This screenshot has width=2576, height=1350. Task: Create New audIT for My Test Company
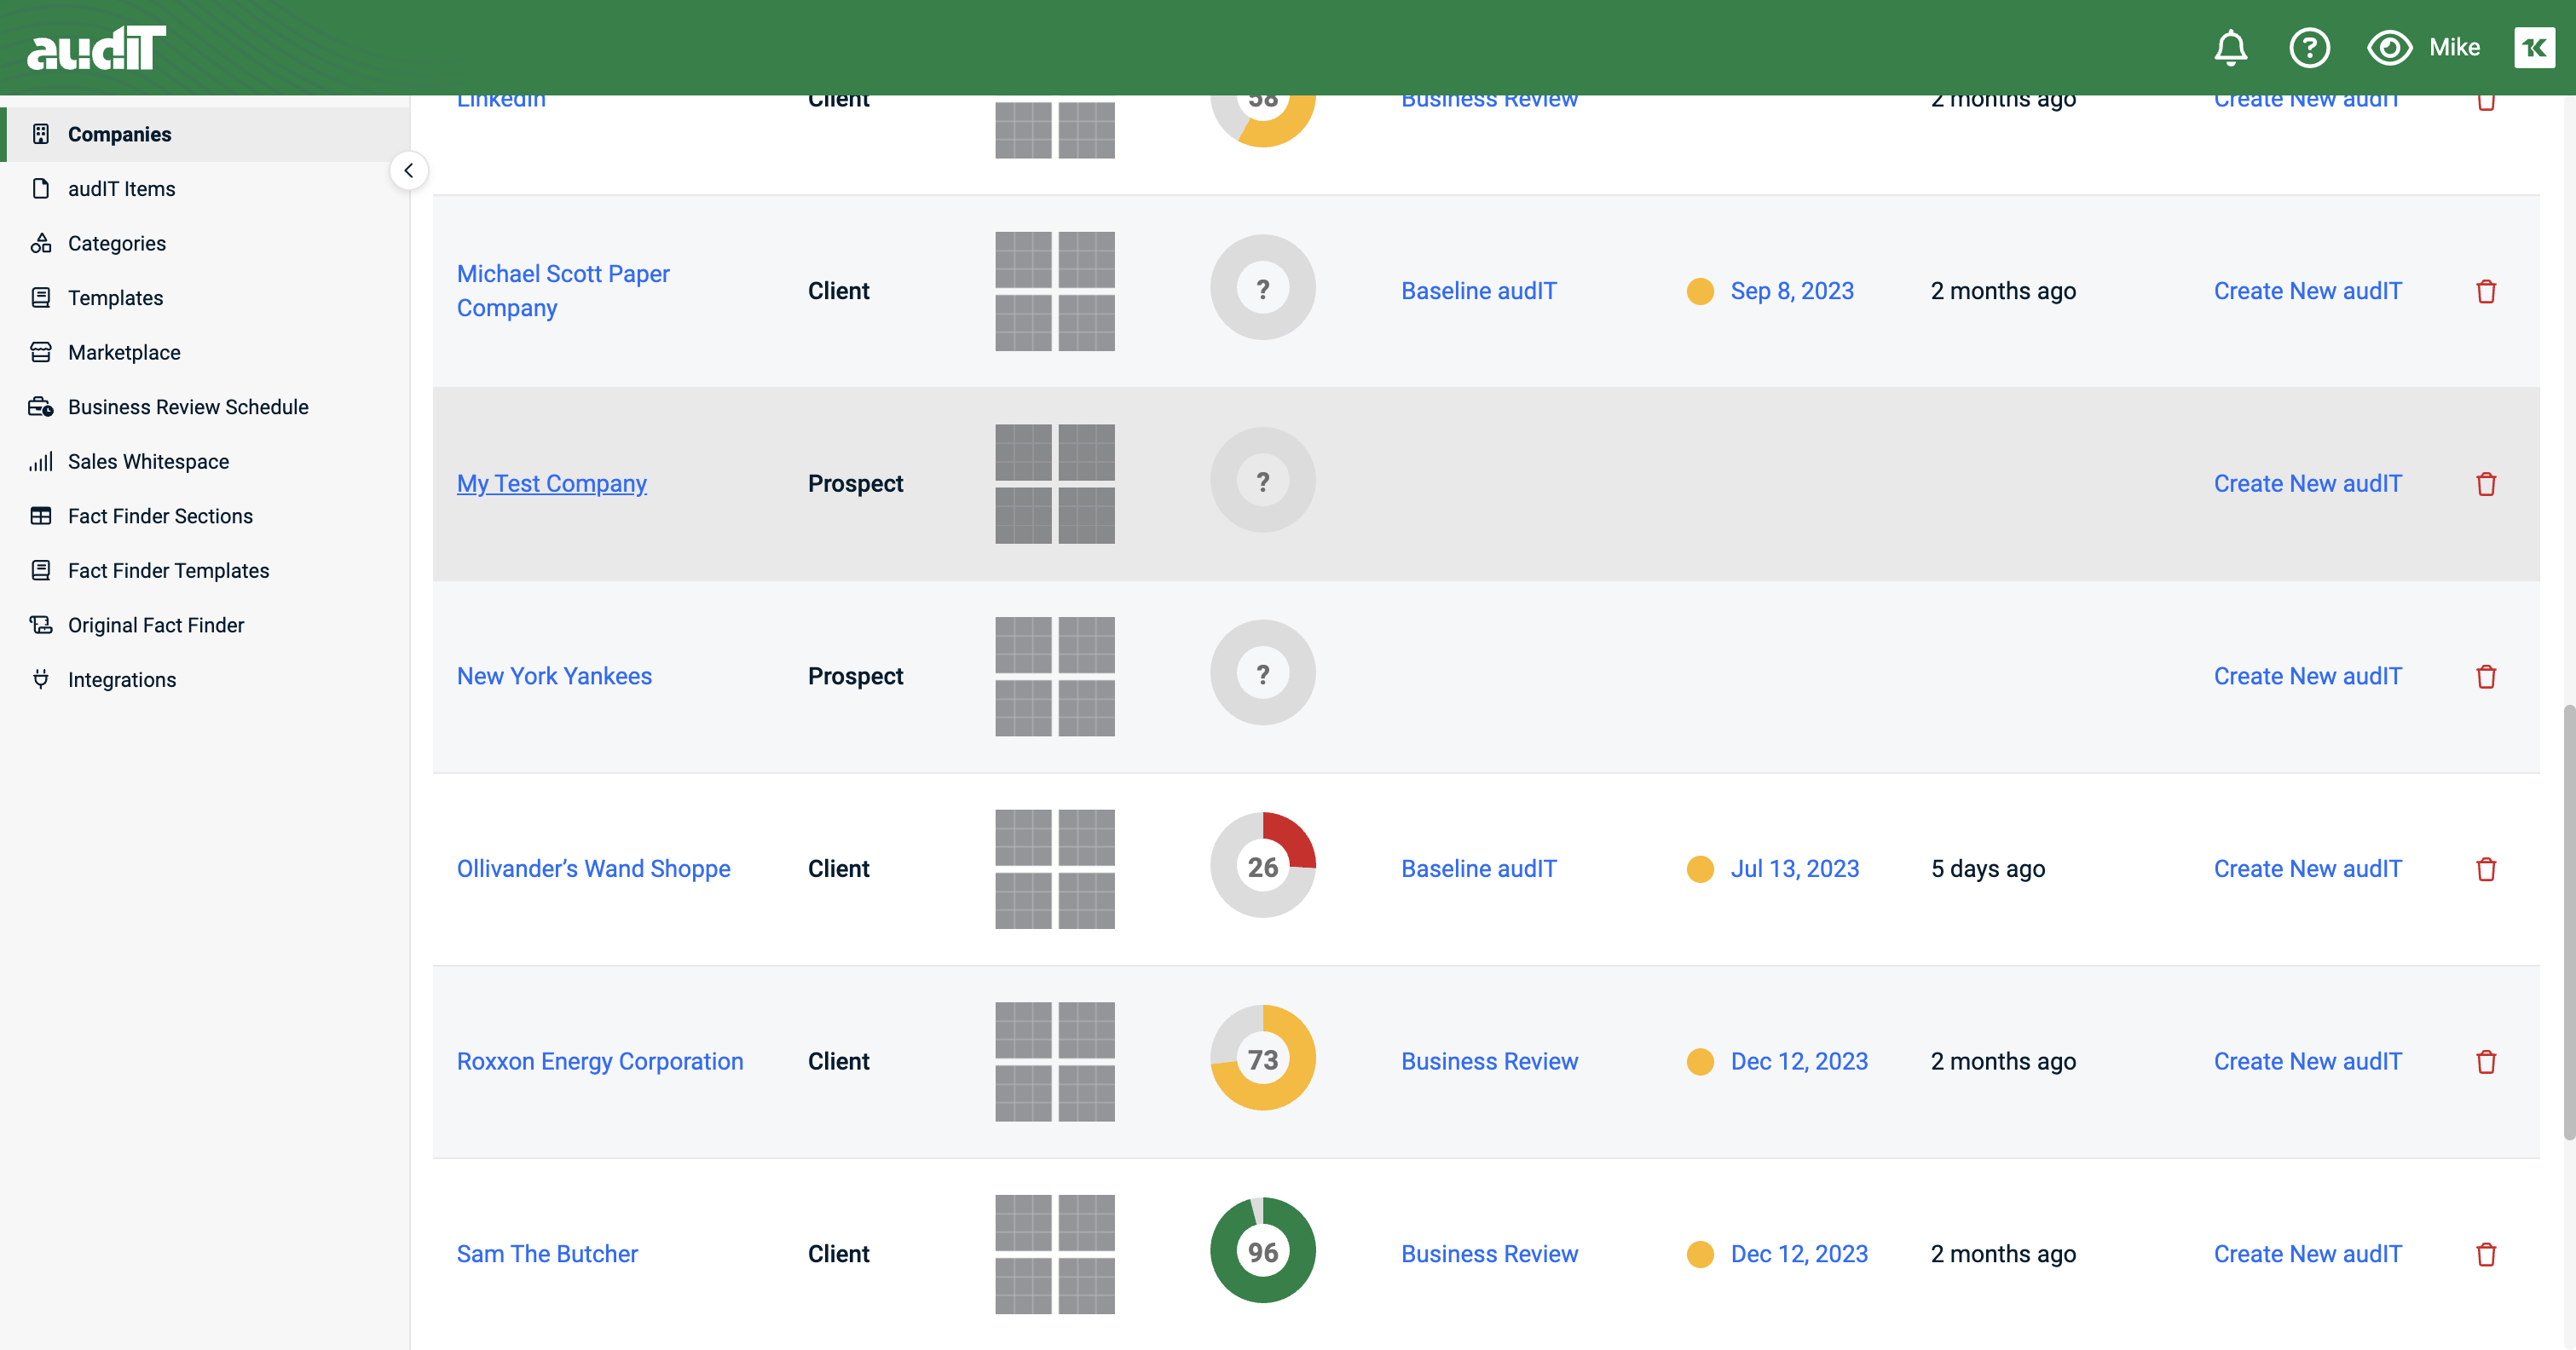coord(2307,484)
